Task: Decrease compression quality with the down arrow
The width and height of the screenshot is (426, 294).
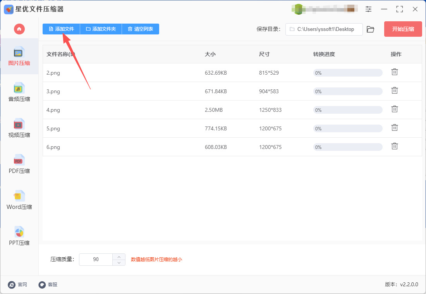Action: [x=119, y=263]
